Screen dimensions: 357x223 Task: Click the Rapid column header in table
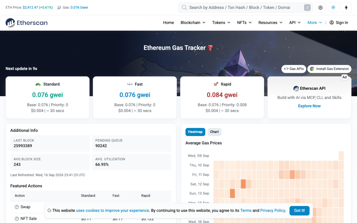146,196
